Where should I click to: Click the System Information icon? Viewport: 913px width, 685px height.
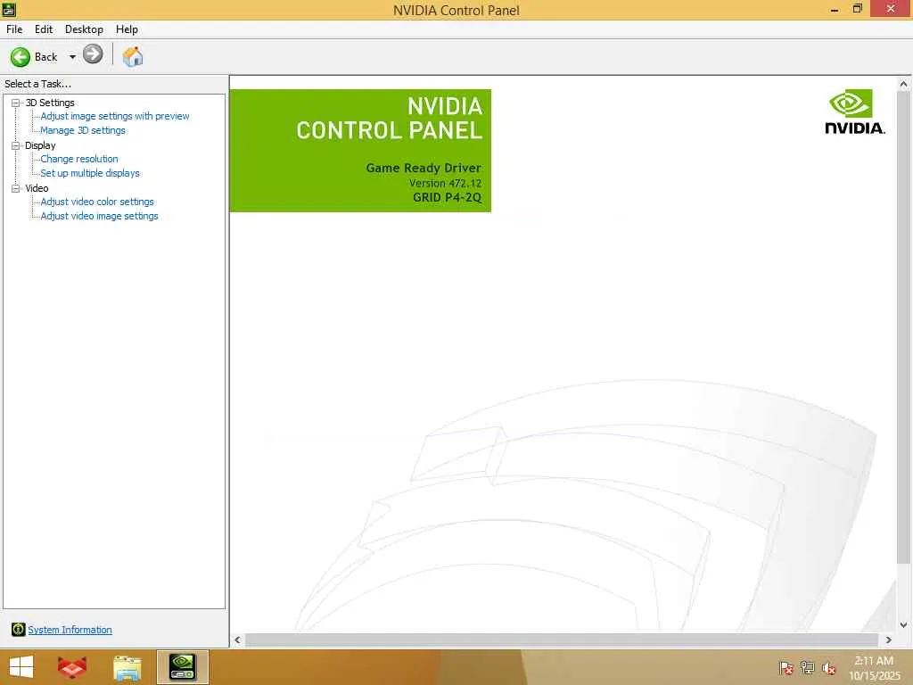[x=18, y=629]
